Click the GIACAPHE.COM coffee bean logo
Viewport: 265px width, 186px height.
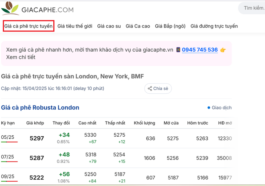tap(10, 8)
